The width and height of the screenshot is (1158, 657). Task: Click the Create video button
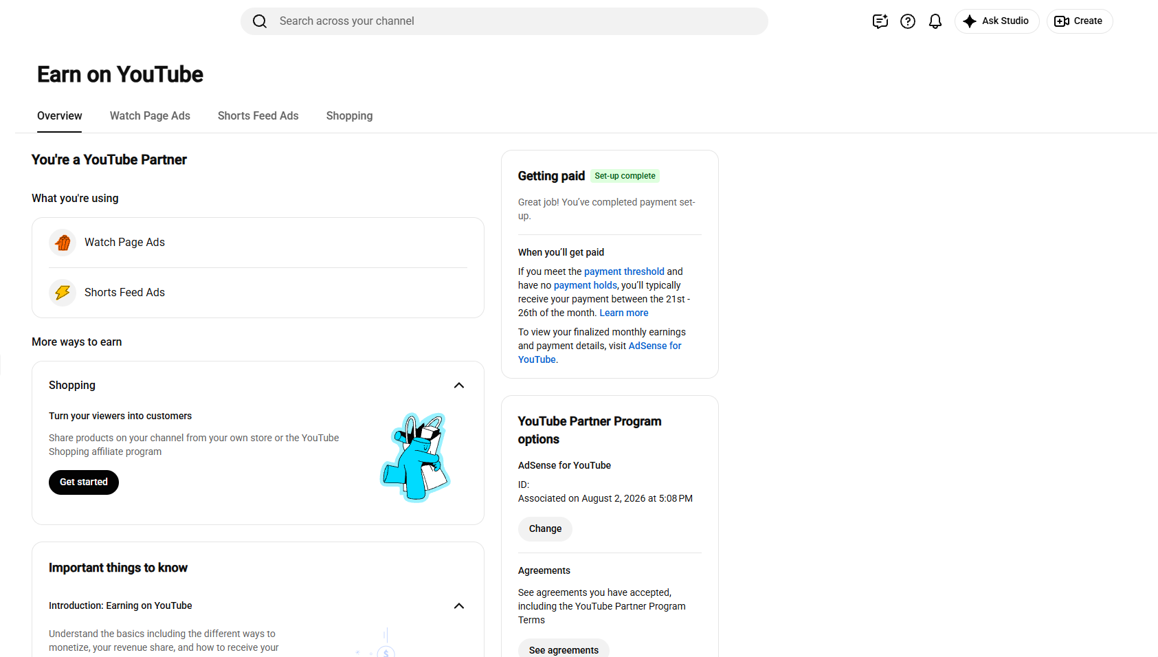[1079, 21]
